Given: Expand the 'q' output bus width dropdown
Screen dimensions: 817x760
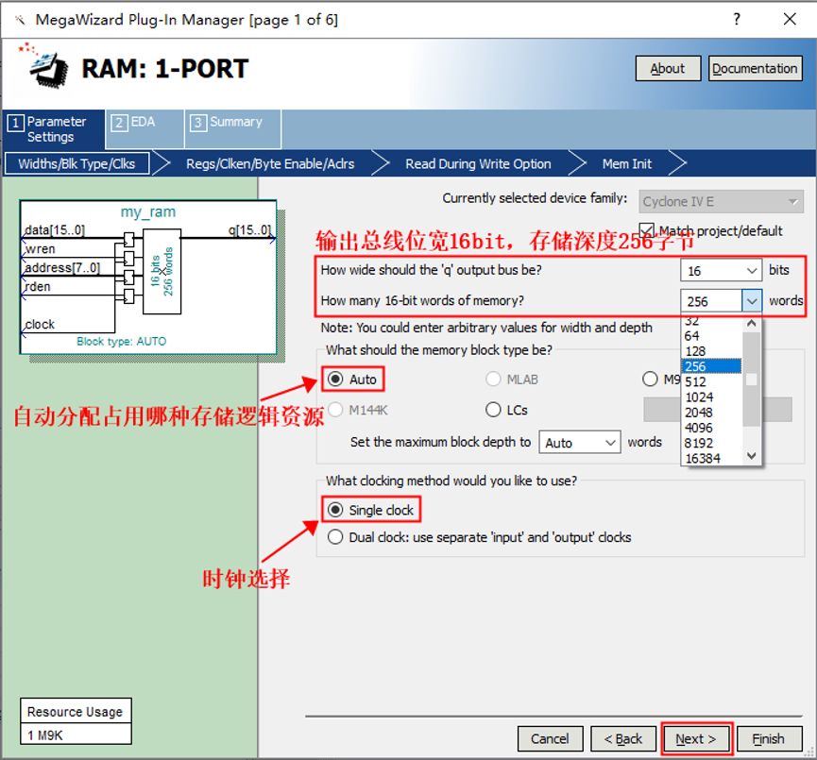Looking at the screenshot, I should click(x=752, y=271).
